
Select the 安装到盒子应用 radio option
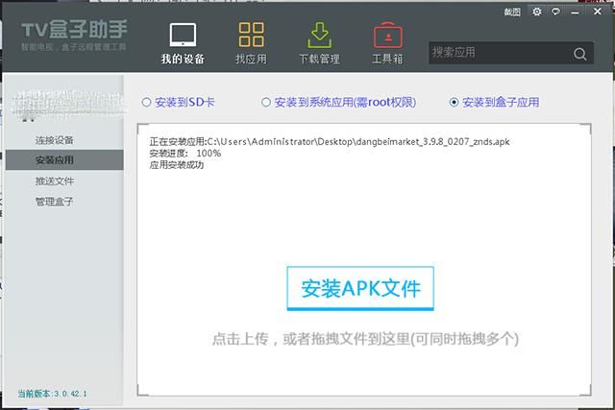coord(494,103)
